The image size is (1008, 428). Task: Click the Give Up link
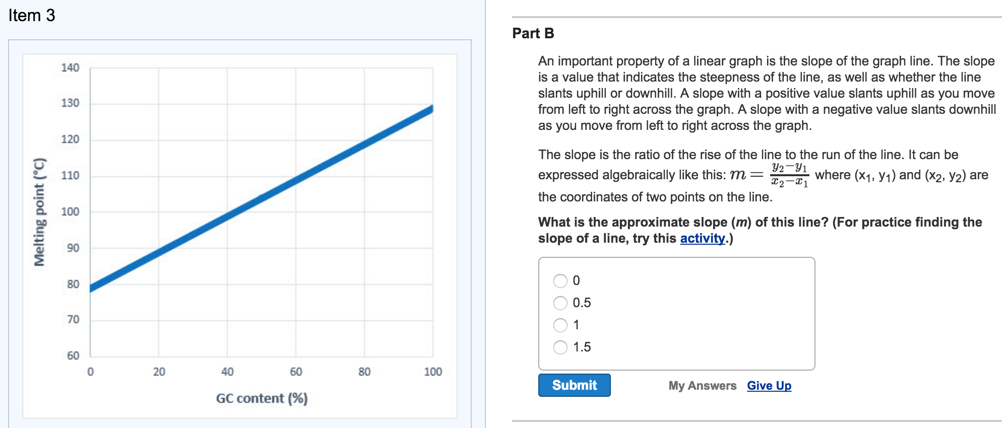(769, 386)
